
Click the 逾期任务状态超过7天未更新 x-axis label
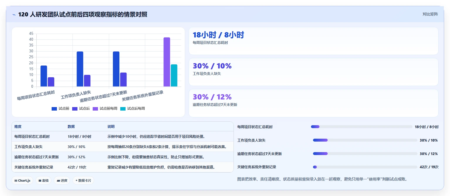103,97
